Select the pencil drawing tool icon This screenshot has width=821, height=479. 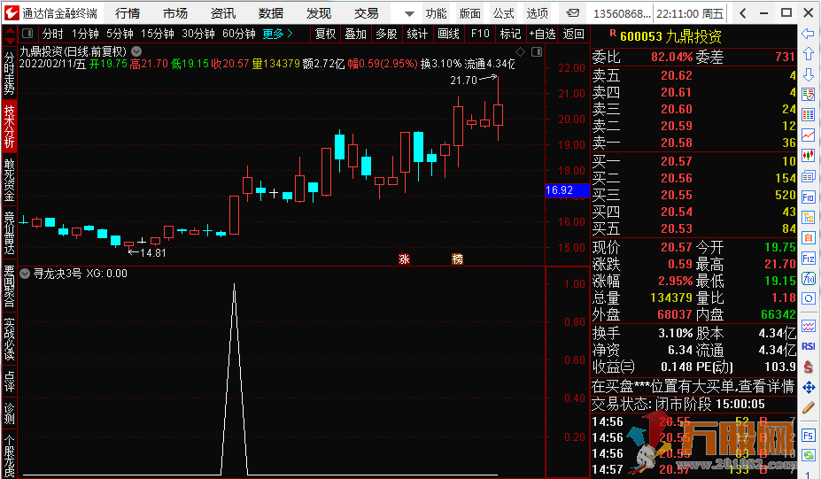(808, 408)
